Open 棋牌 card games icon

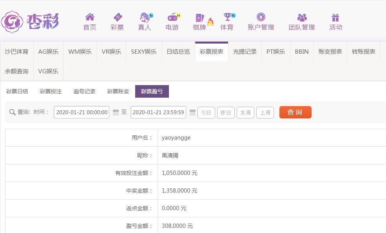(199, 18)
